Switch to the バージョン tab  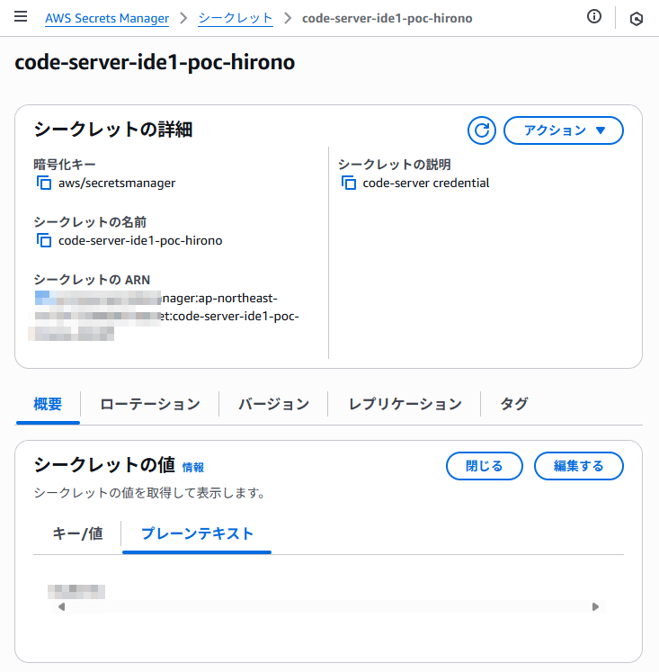[273, 404]
